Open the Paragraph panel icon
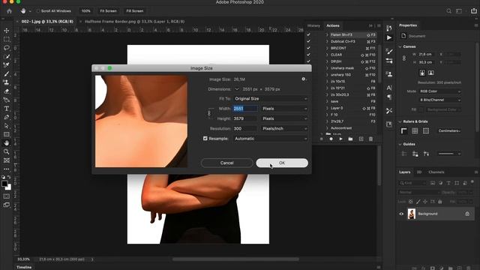 (x=389, y=97)
